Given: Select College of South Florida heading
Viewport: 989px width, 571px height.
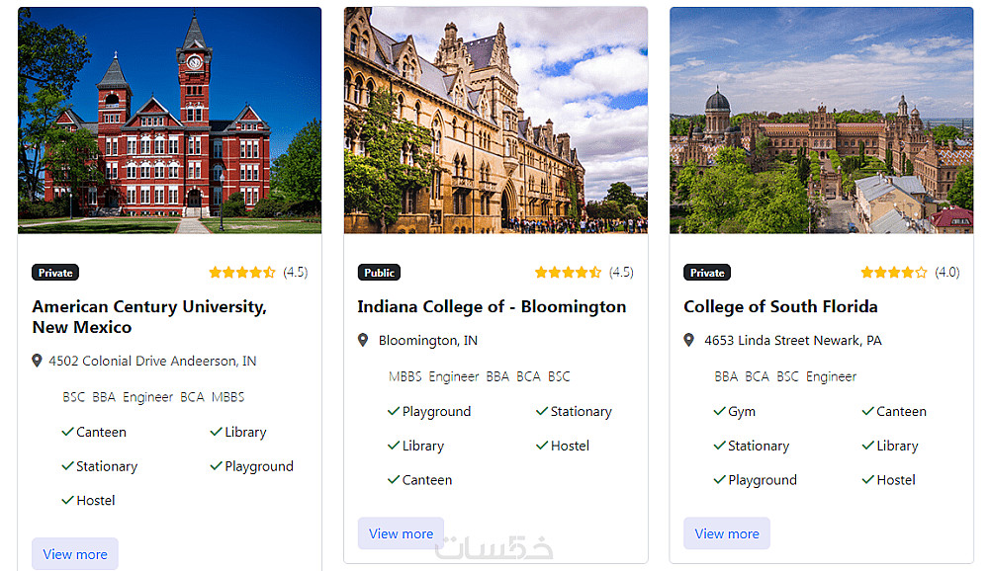Looking at the screenshot, I should pos(780,306).
